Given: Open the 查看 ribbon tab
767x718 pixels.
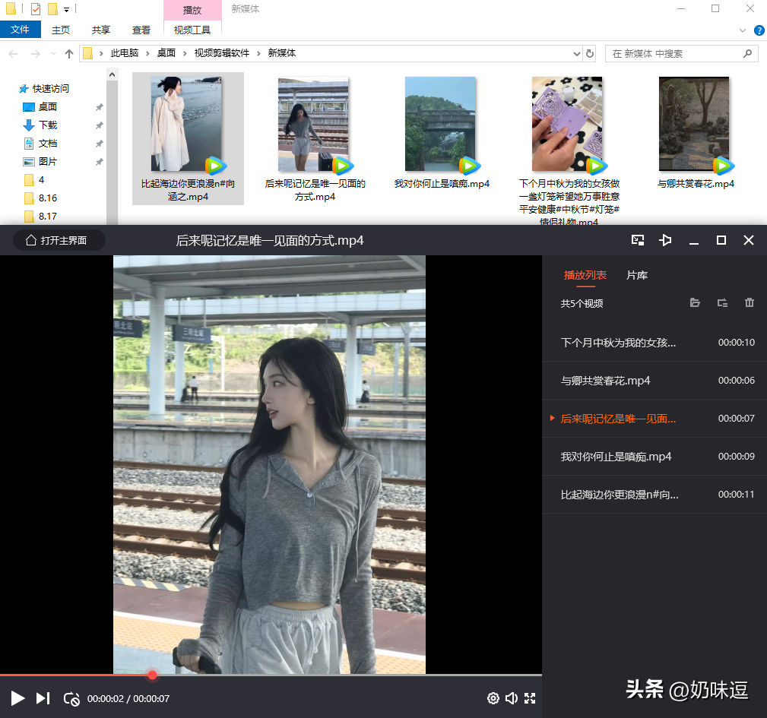Looking at the screenshot, I should [x=141, y=30].
